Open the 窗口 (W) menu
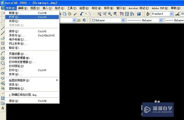Screen dimensions: 184x120 coord(121,8)
